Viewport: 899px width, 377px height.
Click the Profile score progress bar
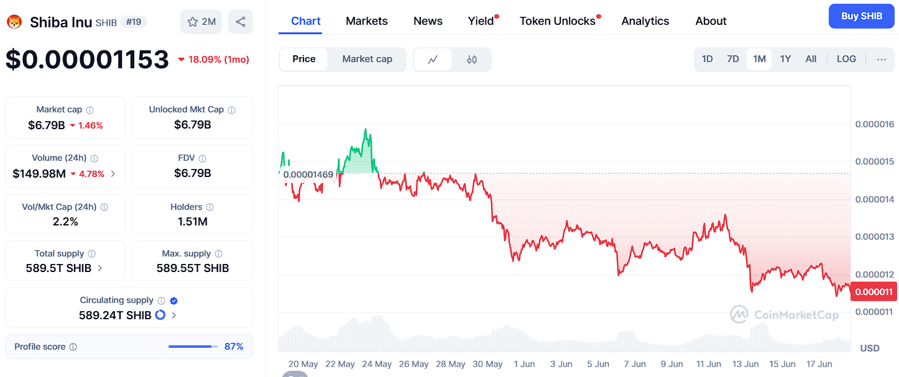(193, 347)
